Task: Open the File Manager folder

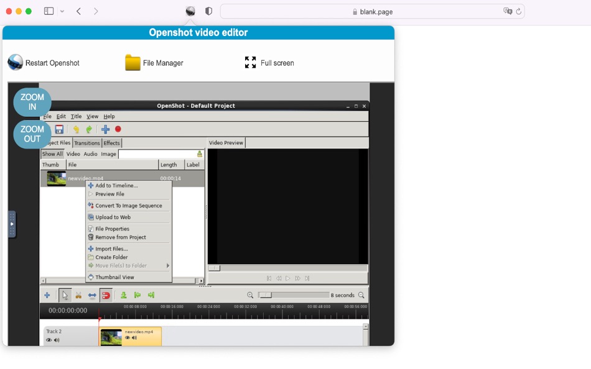Action: (x=133, y=63)
